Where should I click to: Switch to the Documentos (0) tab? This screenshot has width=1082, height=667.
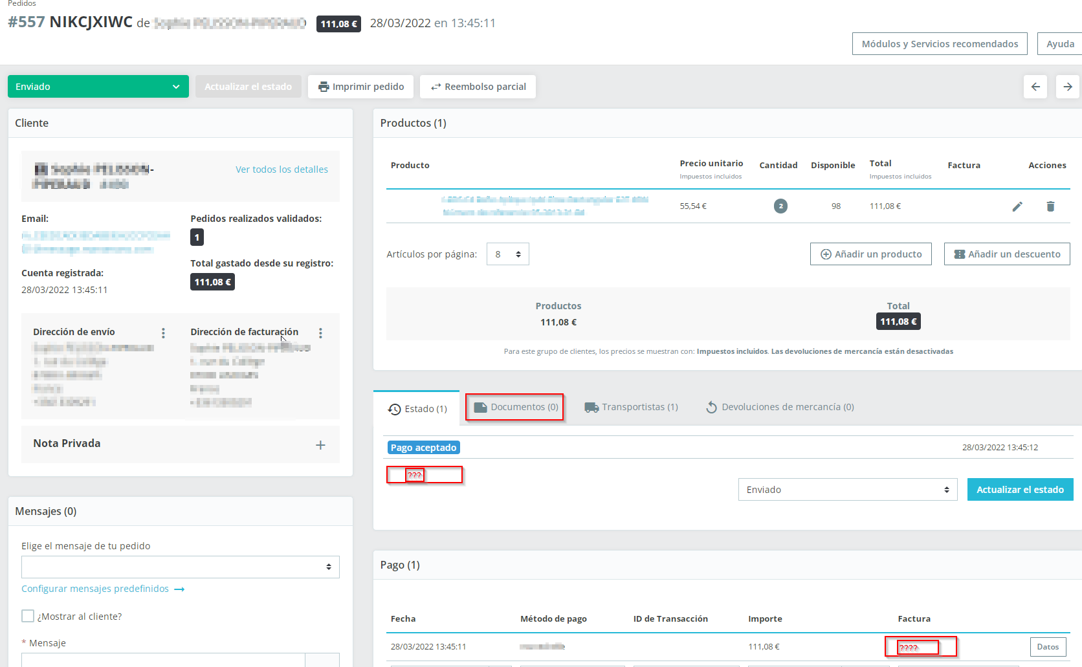pyautogui.click(x=516, y=407)
